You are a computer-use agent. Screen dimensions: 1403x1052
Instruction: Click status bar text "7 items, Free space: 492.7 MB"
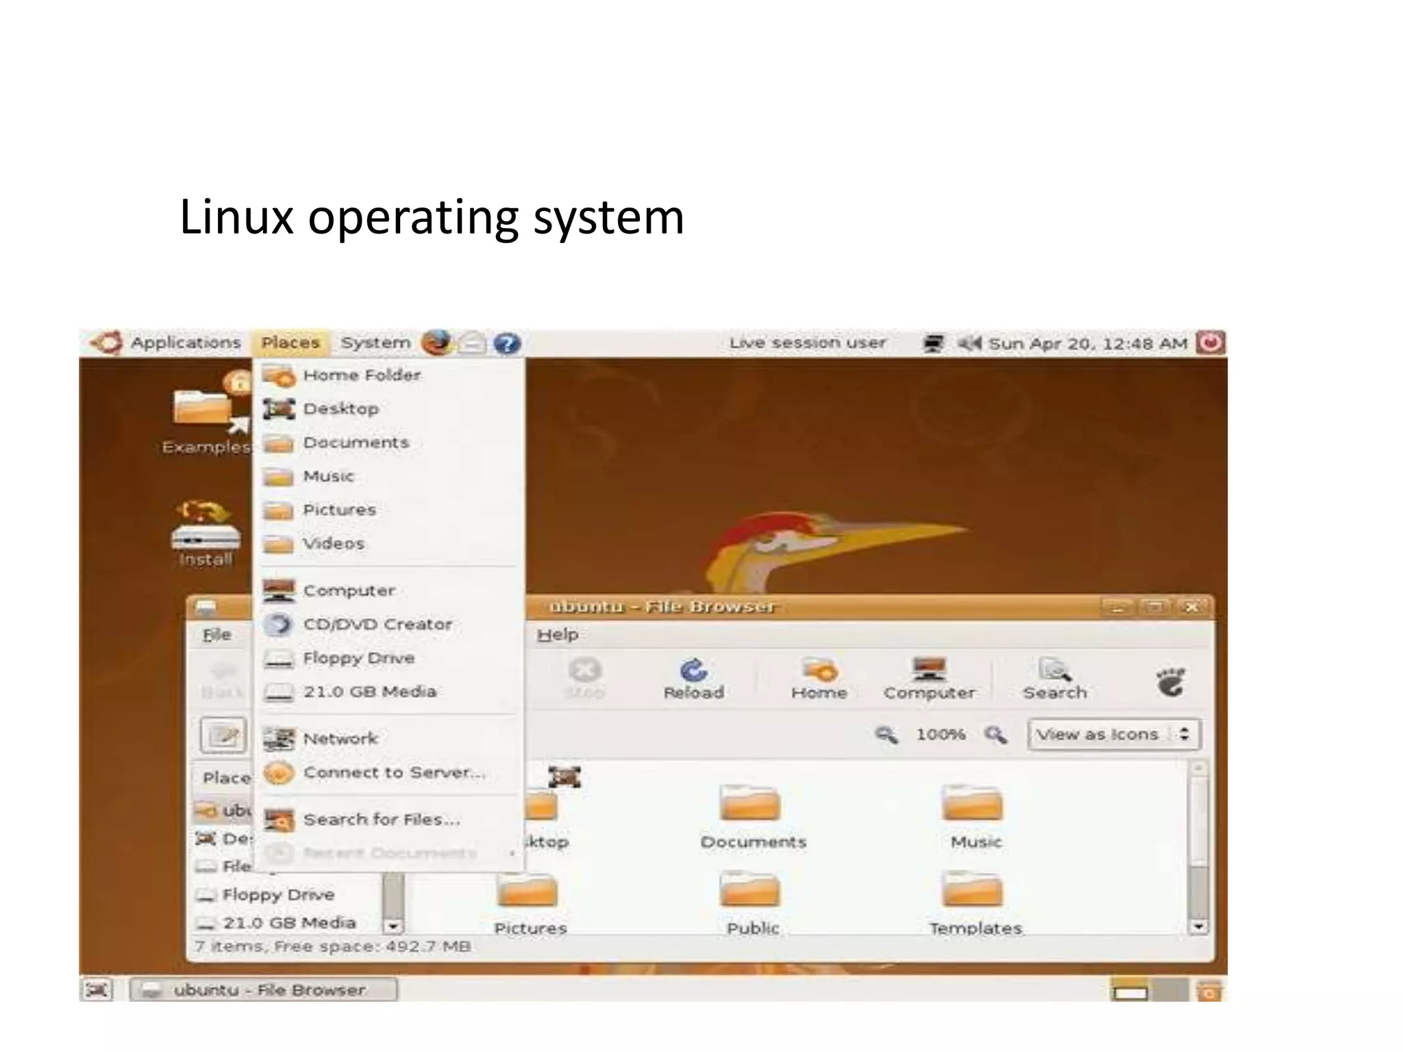[x=332, y=947]
